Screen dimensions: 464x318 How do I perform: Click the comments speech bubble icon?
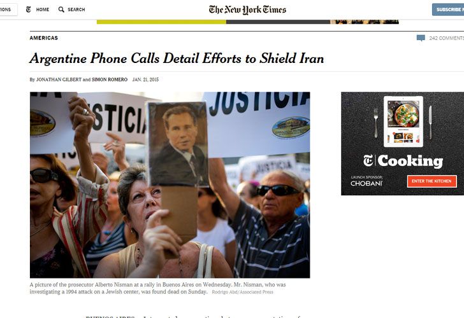click(421, 38)
